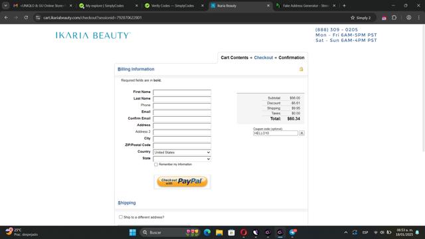425x239 pixels.
Task: Open the Opera browser taskbar icon
Action: 244,232
